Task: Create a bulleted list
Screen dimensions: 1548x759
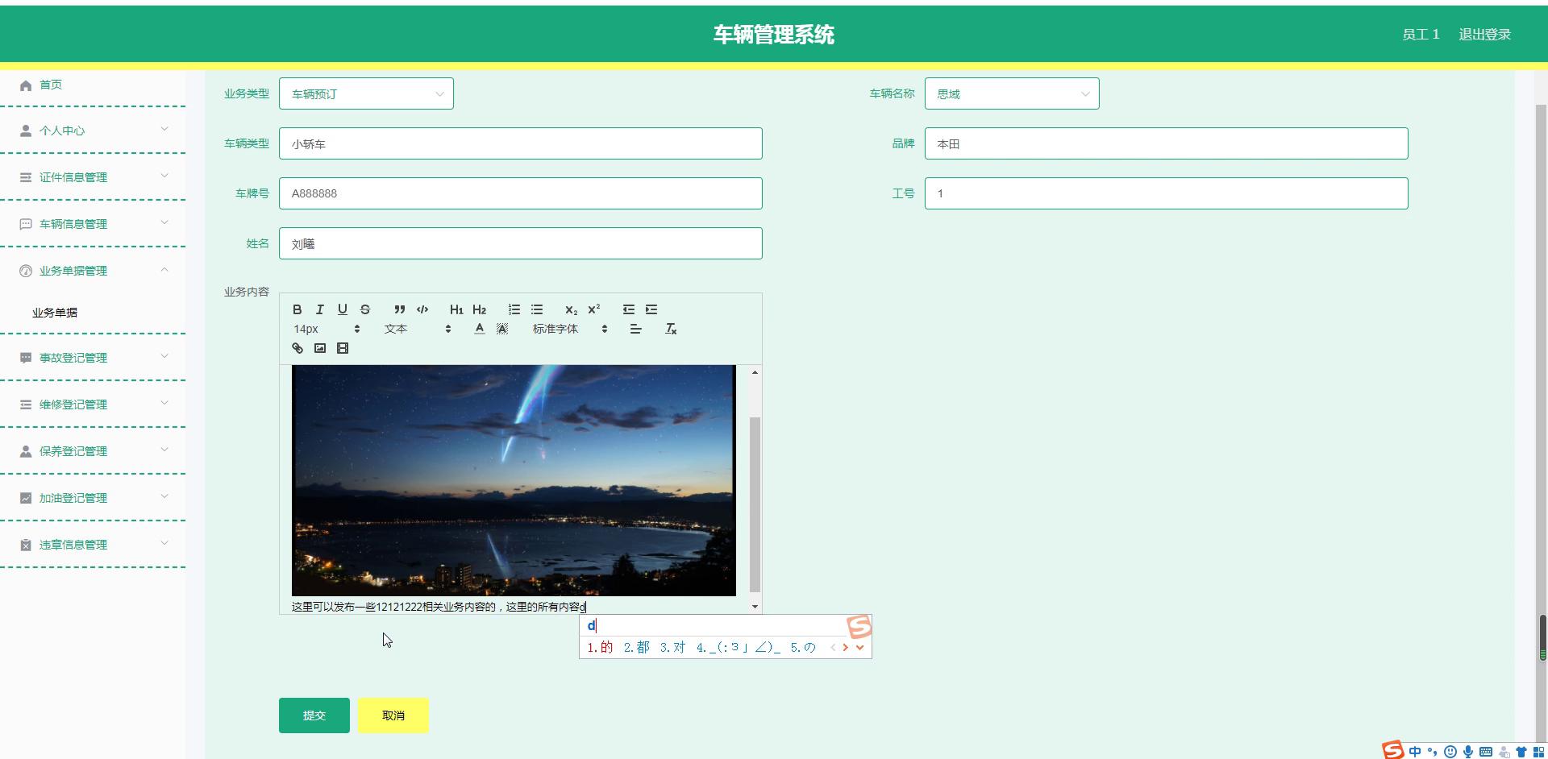Action: click(x=537, y=309)
